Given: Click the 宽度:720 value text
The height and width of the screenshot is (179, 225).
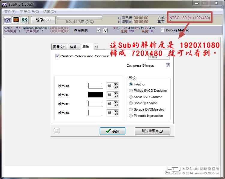Looking at the screenshot, I should click(127, 31).
